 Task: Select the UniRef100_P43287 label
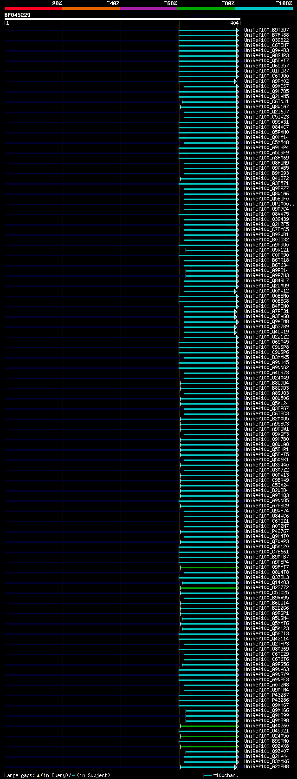point(266,695)
